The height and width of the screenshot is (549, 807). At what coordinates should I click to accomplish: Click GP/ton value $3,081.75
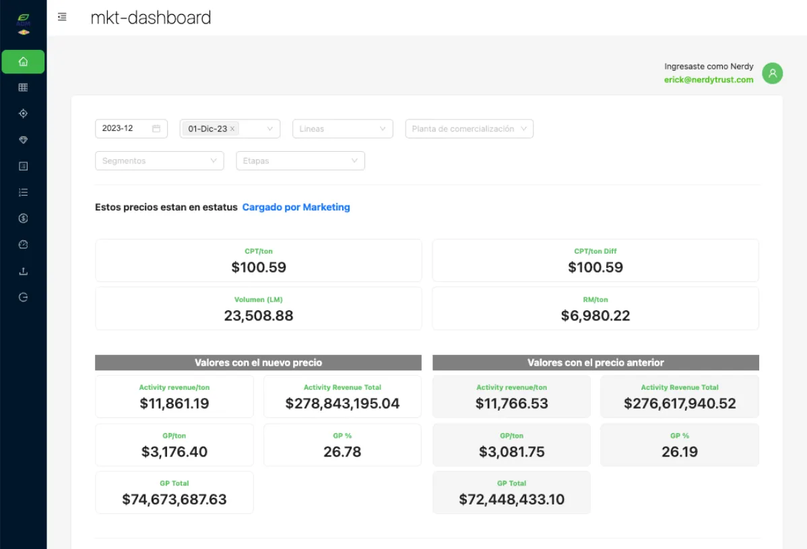[511, 452]
